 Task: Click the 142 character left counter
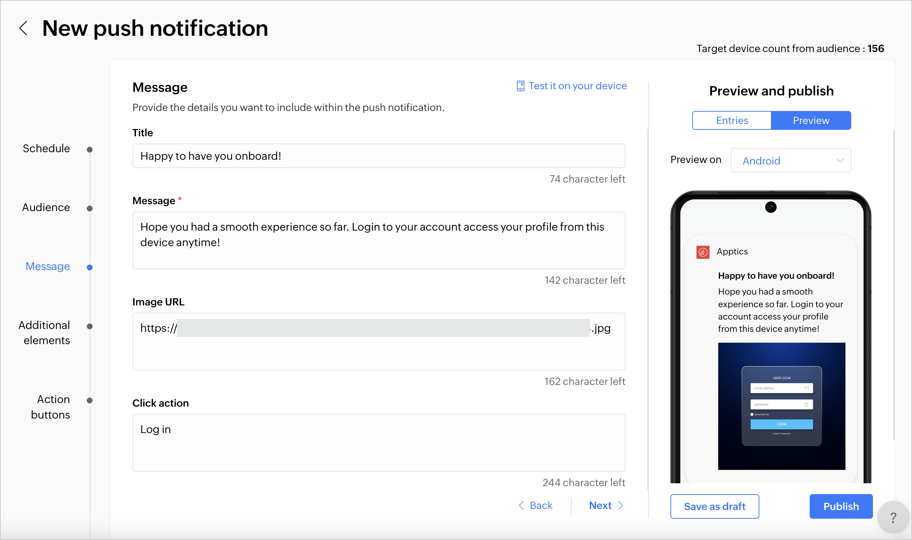[x=585, y=280]
